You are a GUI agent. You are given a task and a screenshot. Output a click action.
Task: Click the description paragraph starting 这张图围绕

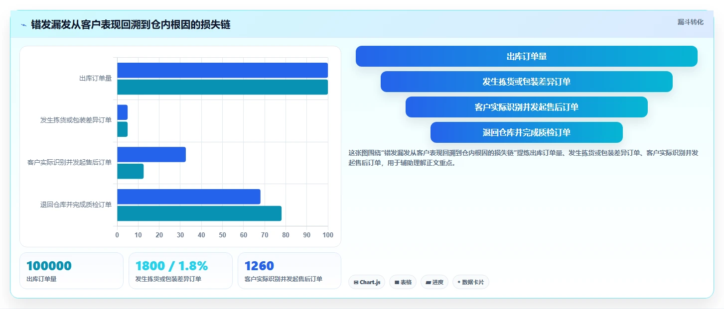tap(523, 158)
